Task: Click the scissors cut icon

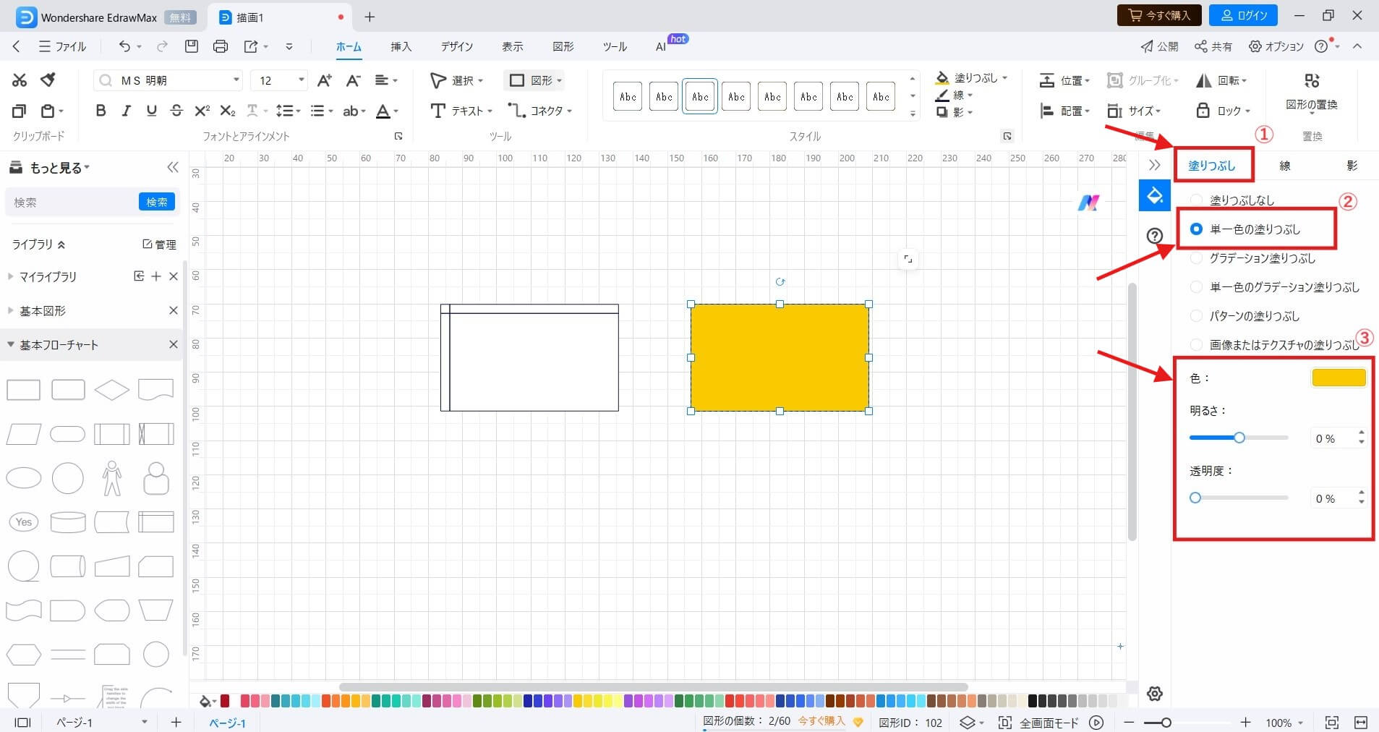Action: click(x=20, y=80)
